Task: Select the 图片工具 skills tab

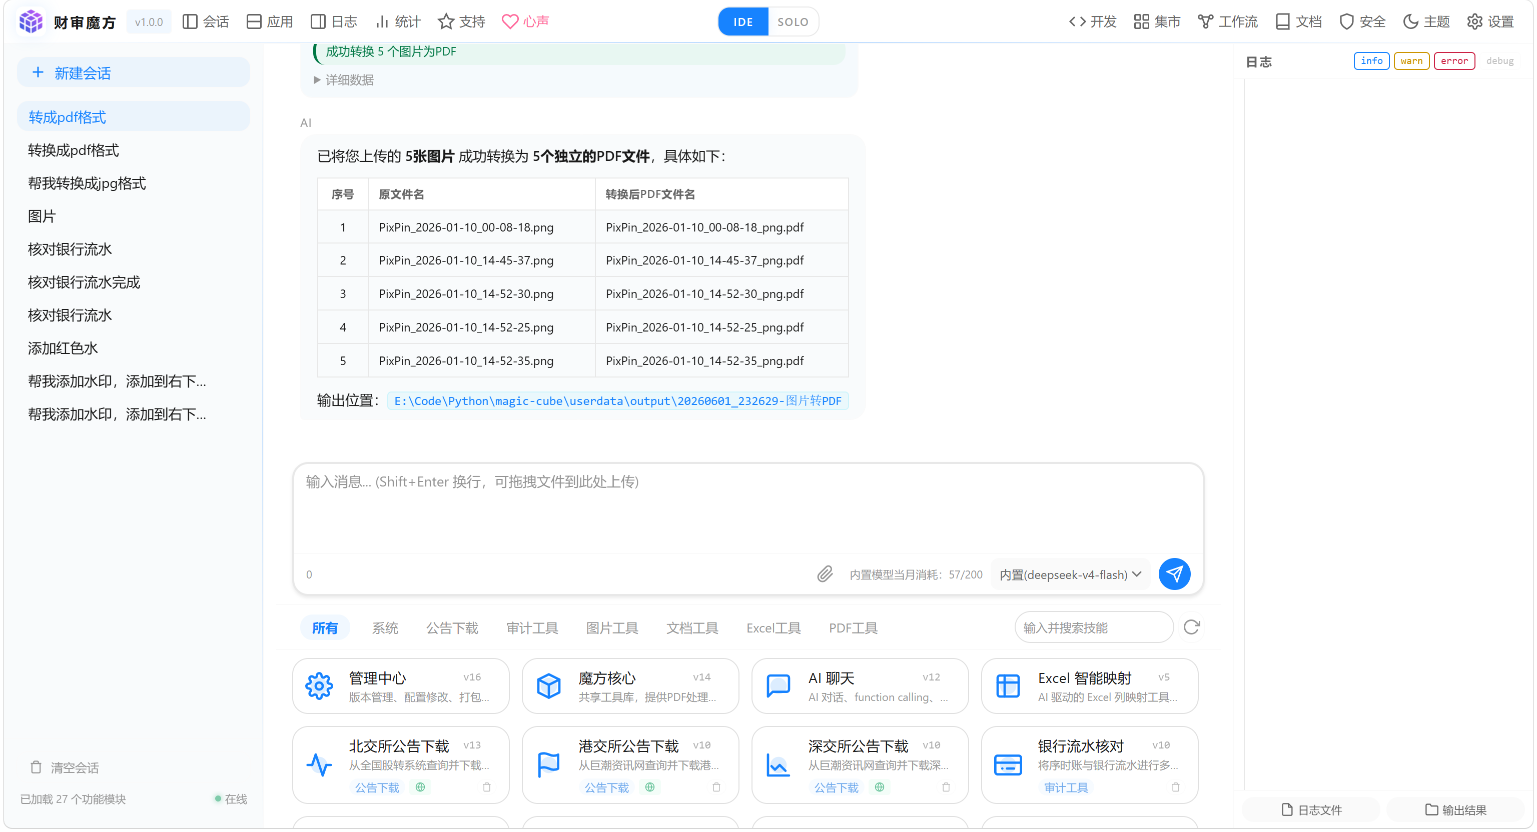Action: (611, 627)
